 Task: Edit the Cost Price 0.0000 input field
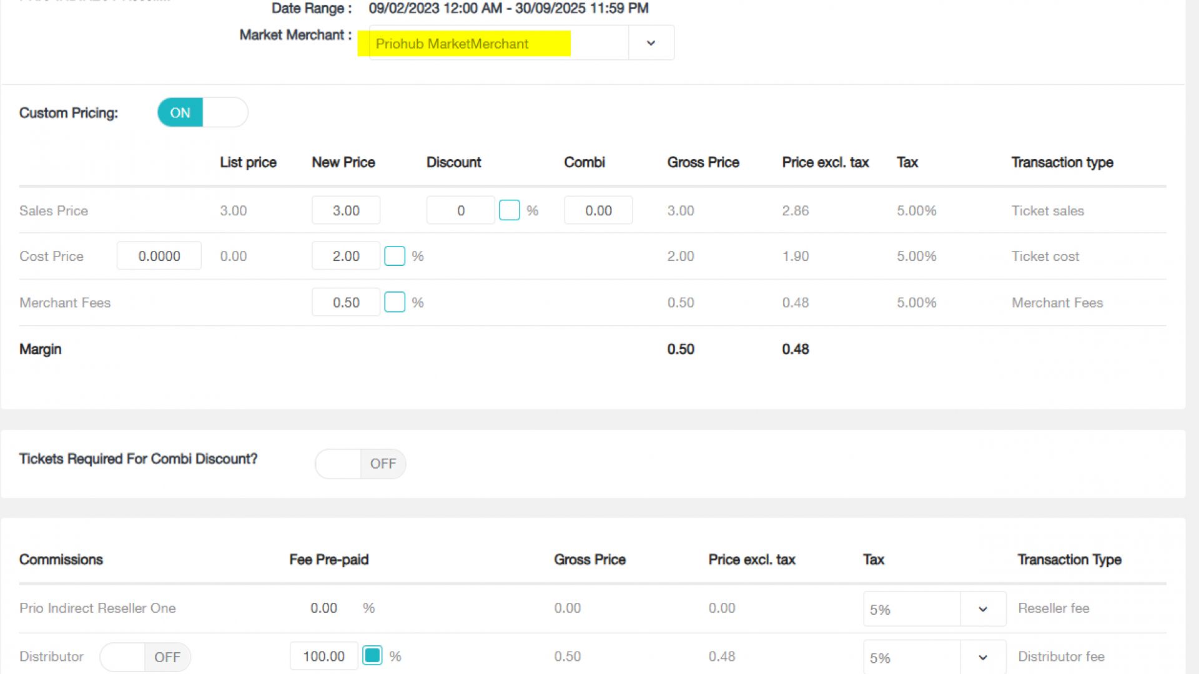click(159, 255)
